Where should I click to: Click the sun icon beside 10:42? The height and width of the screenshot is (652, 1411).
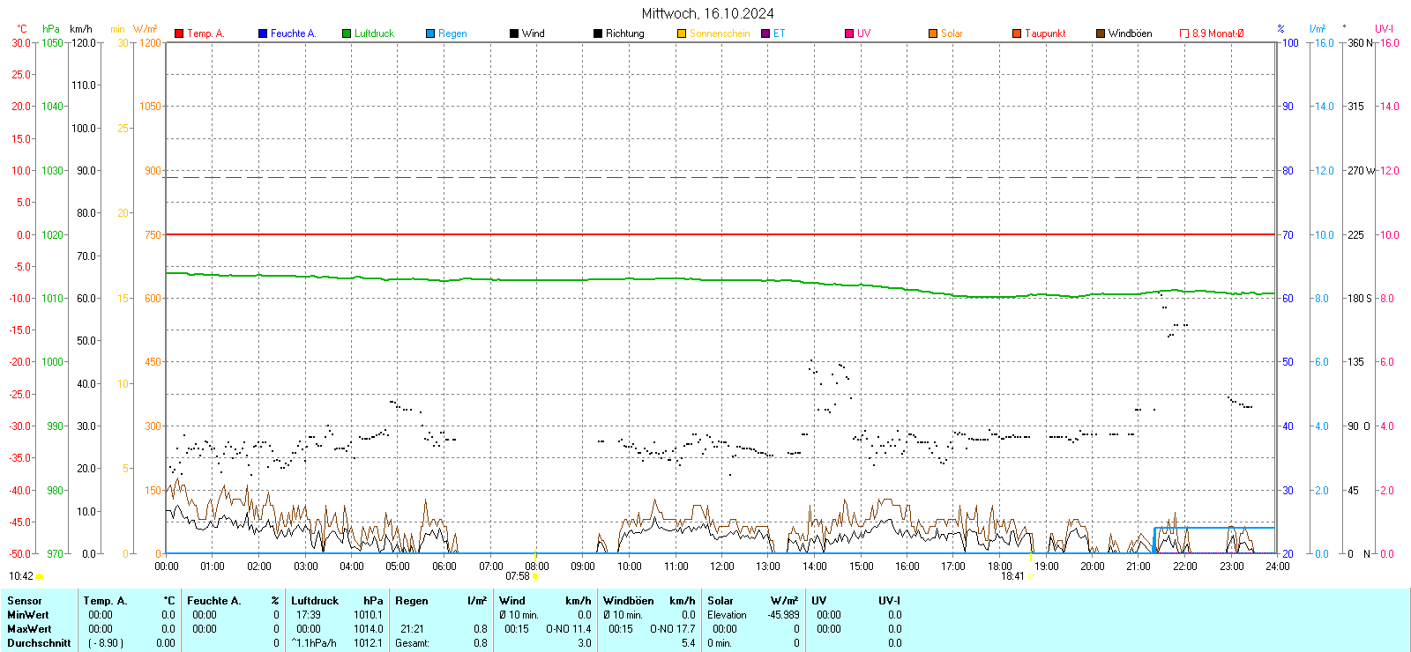point(39,576)
